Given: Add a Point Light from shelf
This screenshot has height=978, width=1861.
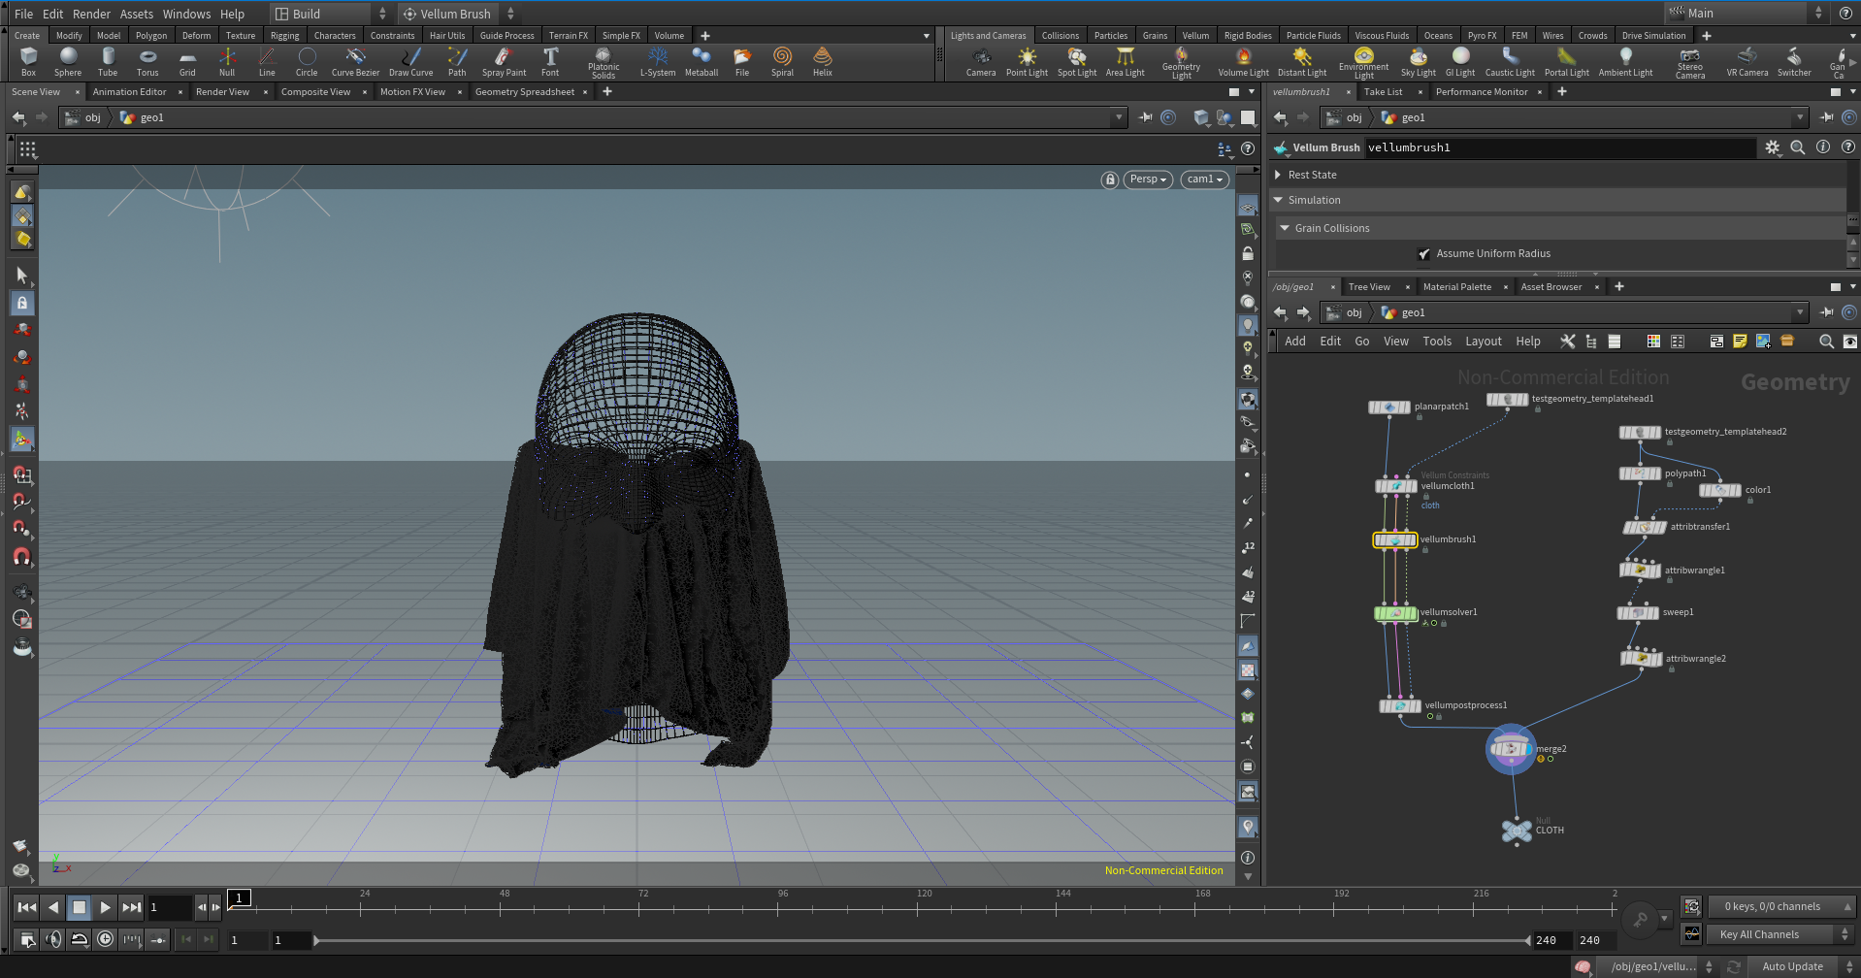Looking at the screenshot, I should [1027, 62].
